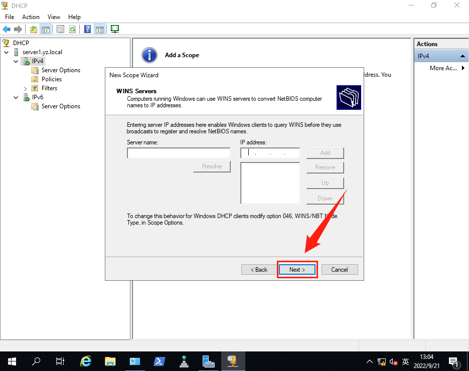Launch Internet Explorer from the taskbar

(86, 361)
